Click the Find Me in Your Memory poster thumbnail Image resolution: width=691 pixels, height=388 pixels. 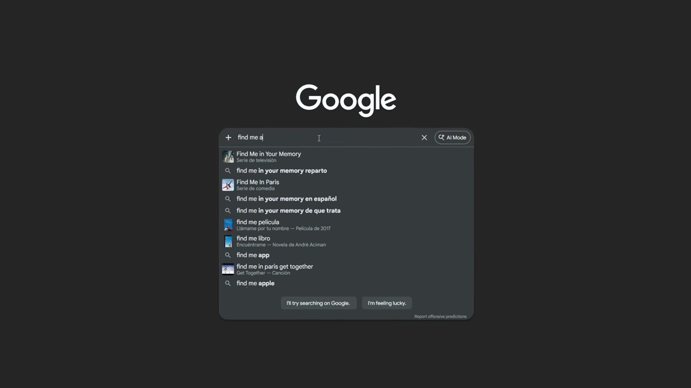coord(228,157)
